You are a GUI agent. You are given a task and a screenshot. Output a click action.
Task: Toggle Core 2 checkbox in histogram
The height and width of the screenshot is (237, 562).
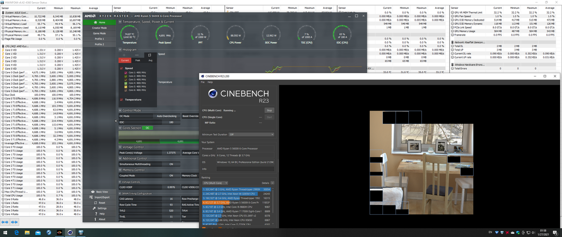(x=126, y=76)
